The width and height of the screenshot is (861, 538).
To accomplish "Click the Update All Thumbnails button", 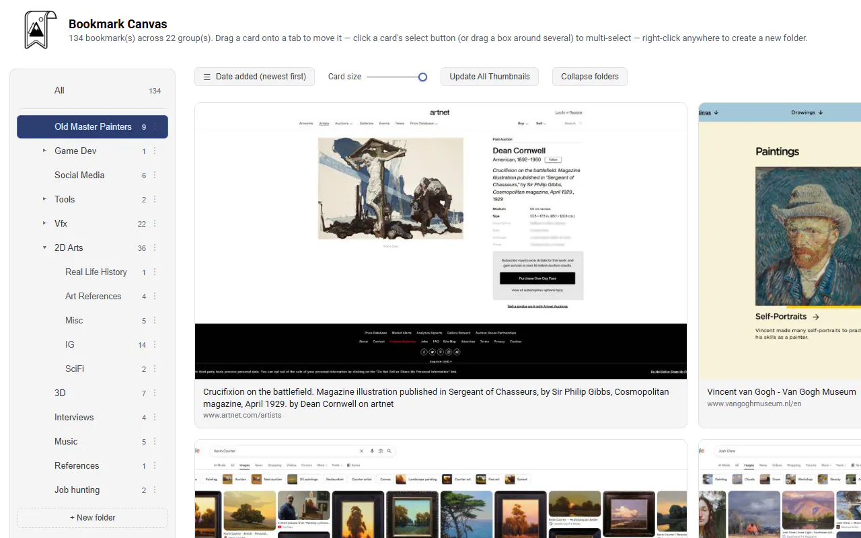I will tap(490, 77).
